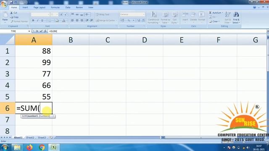This screenshot has height=151, width=269.
Task: Switch to Sheet2 tab
Action: (x=30, y=138)
